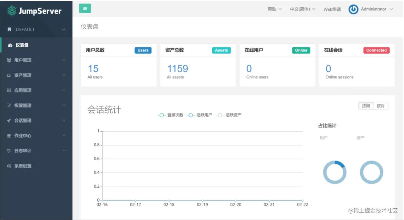Expand 应用管理 submenu chevron
Image resolution: width=404 pixels, height=220 pixels.
64,90
